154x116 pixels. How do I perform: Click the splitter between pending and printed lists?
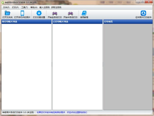[52, 65]
